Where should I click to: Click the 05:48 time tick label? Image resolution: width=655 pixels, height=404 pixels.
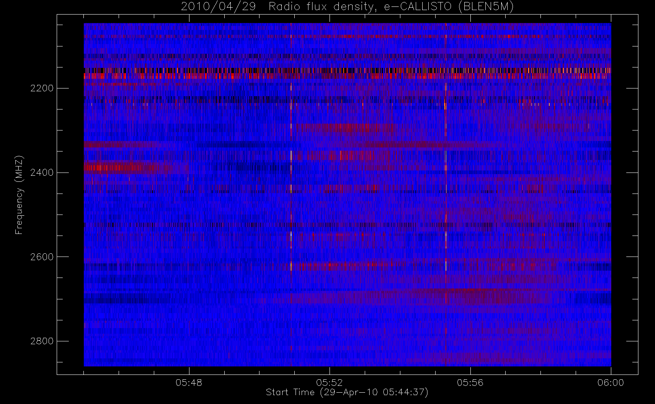(189, 383)
